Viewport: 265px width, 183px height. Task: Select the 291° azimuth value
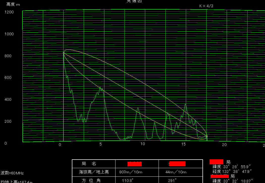[x=172, y=180]
